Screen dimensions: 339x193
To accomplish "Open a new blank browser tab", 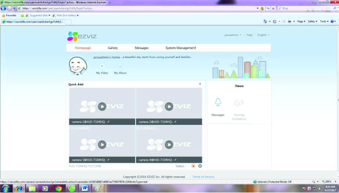I will (x=68, y=22).
